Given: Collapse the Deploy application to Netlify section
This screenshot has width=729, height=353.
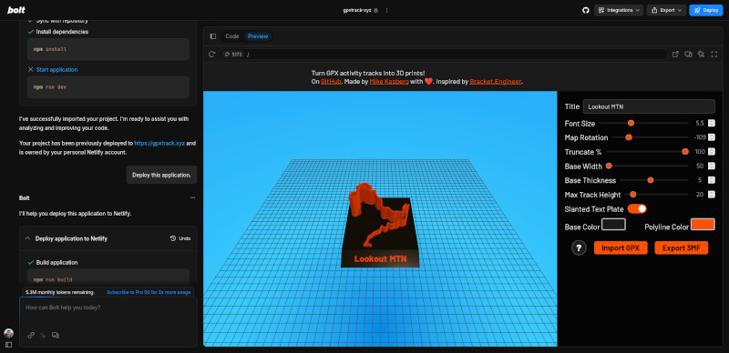Looking at the screenshot, I should click(27, 238).
